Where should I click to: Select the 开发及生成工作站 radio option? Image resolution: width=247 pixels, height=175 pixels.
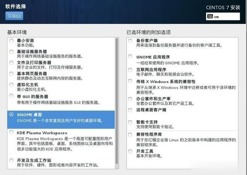pyautogui.click(x=11, y=160)
